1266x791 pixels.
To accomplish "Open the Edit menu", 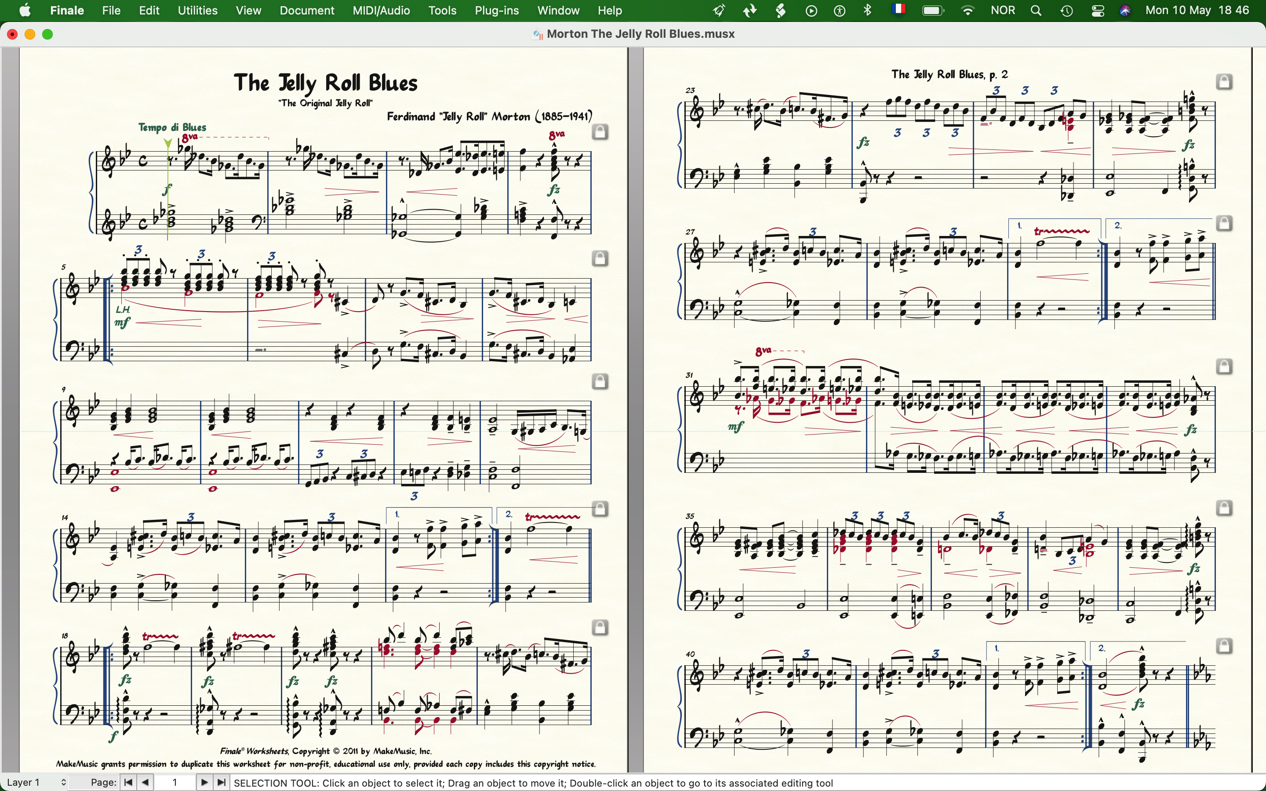I will (149, 11).
